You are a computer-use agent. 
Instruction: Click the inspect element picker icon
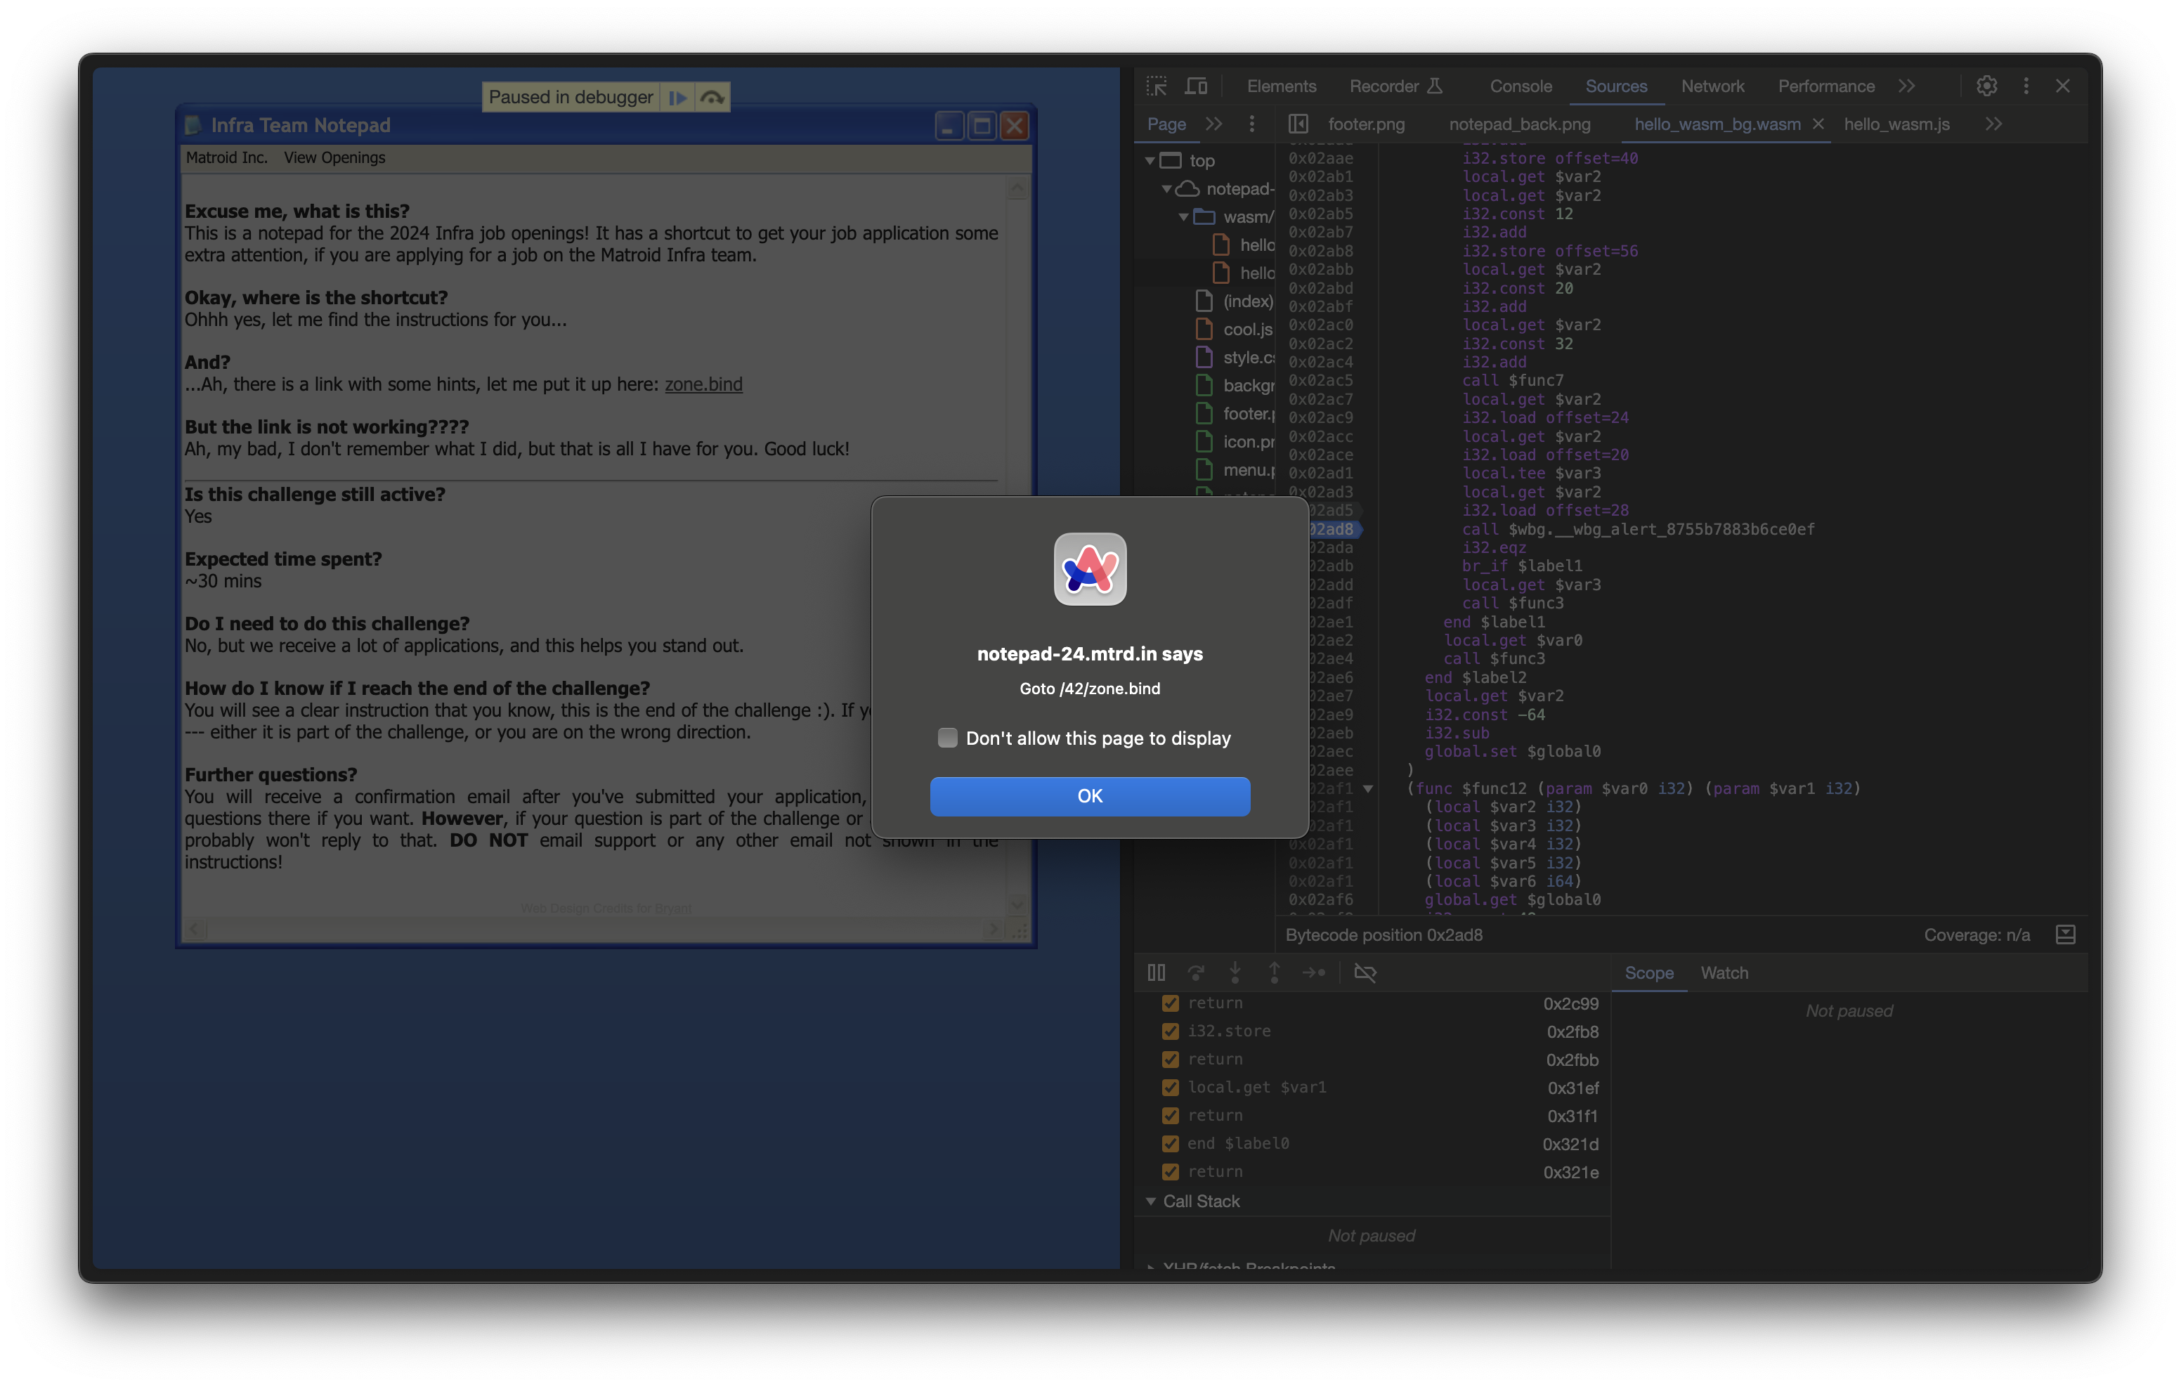pos(1157,86)
